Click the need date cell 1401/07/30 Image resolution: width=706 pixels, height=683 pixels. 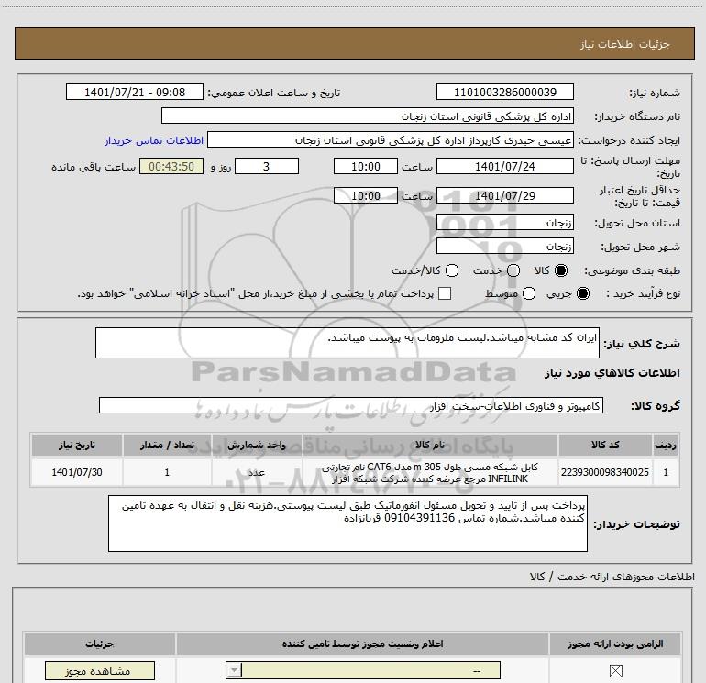[x=77, y=472]
